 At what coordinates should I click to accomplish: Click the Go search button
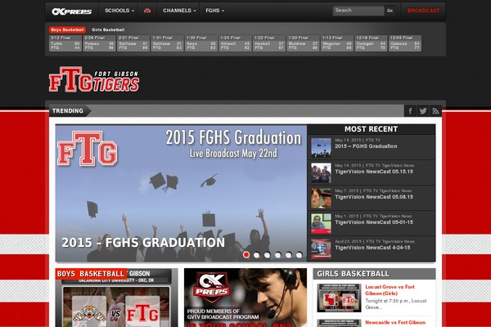(x=390, y=11)
